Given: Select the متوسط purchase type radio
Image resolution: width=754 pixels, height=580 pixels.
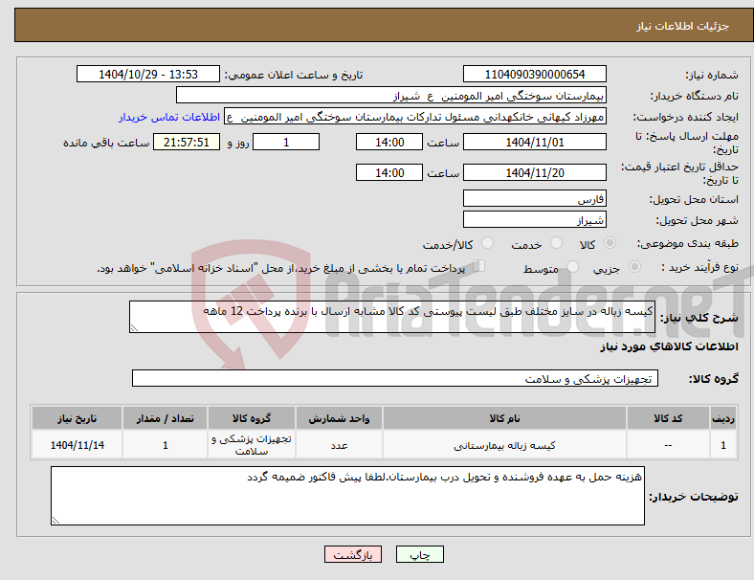Looking at the screenshot, I should pyautogui.click(x=572, y=267).
